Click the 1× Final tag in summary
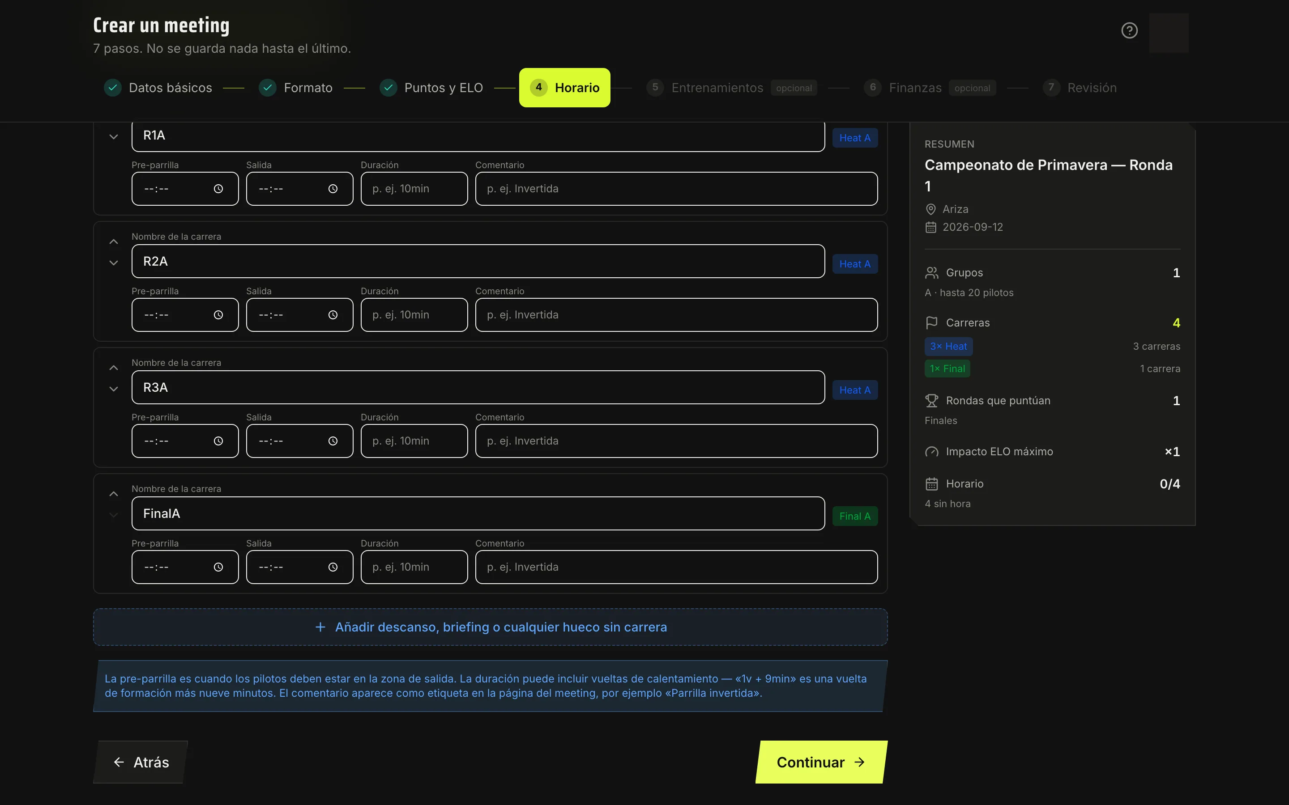Screen dimensions: 1289x805 pos(947,369)
